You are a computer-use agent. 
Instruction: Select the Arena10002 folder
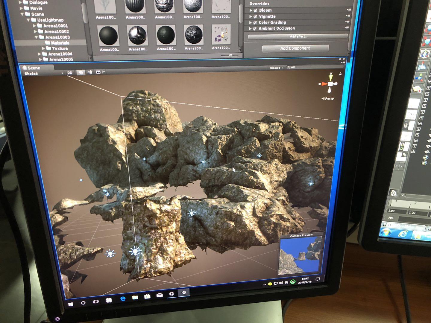(x=54, y=31)
